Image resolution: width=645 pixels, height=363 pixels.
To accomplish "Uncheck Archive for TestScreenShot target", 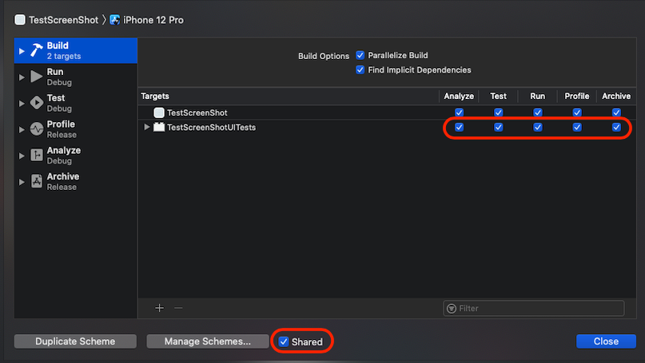I will pos(616,112).
